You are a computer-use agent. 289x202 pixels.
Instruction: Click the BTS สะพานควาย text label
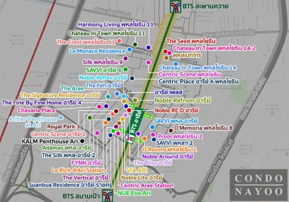(205, 6)
